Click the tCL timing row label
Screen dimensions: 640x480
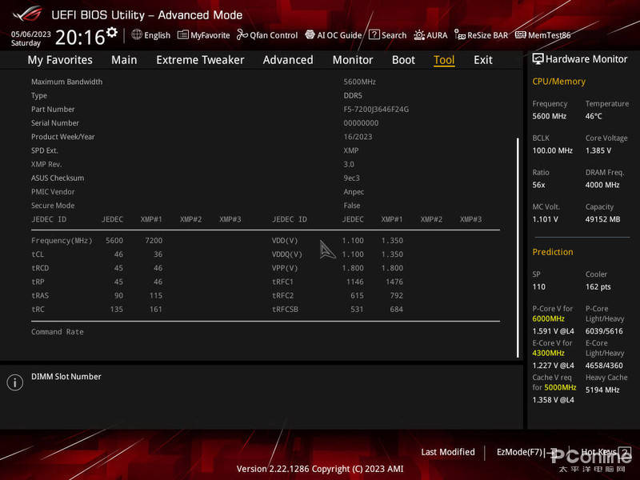pyautogui.click(x=38, y=254)
